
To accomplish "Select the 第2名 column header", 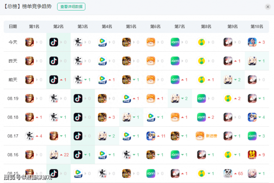I will click(58, 27).
